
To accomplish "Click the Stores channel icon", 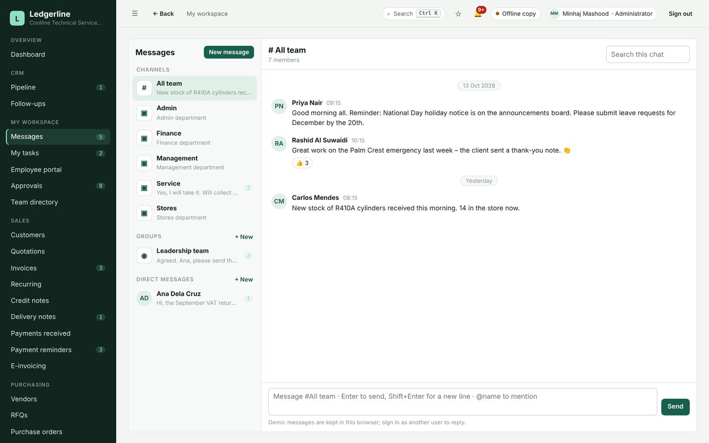I will coord(144,213).
